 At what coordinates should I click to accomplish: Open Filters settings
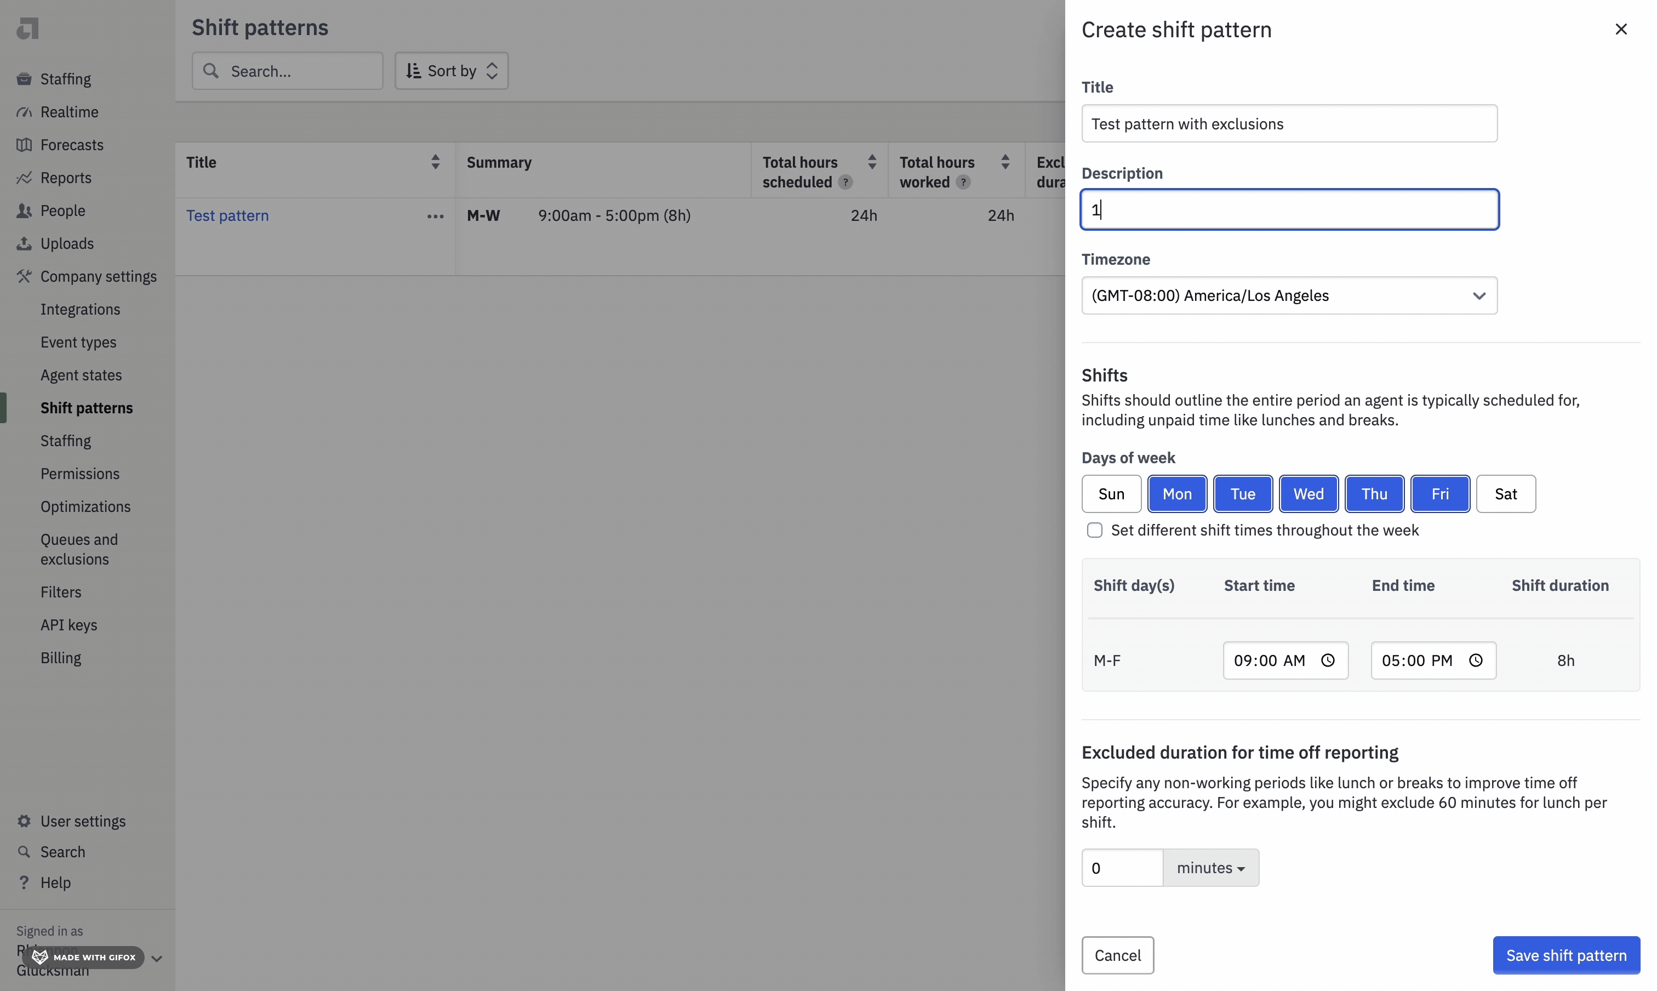[61, 591]
